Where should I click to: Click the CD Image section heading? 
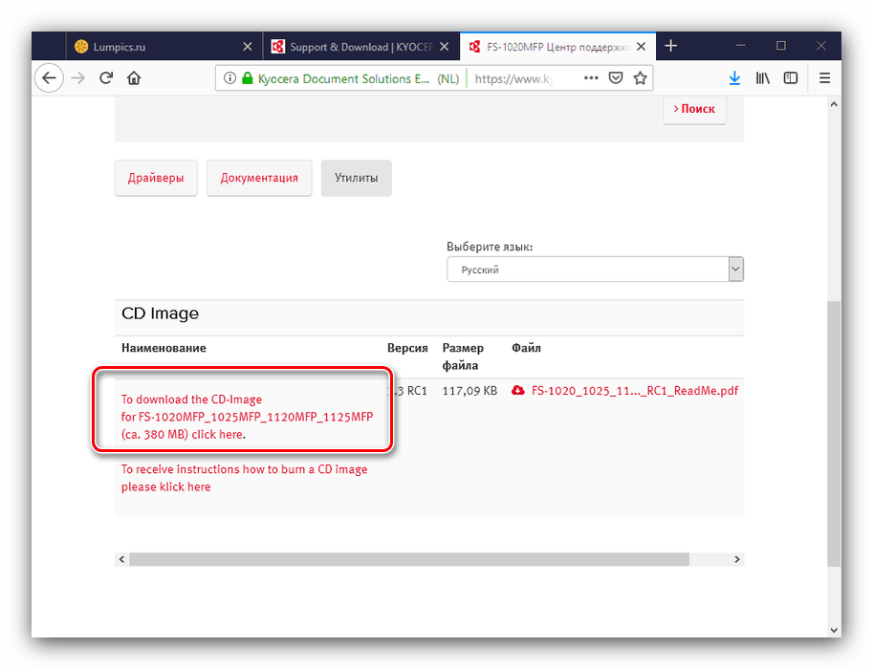[x=160, y=313]
